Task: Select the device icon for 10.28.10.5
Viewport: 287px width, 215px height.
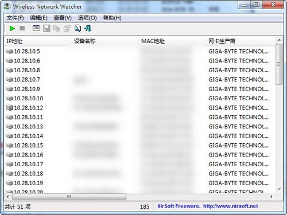Action: pos(9,52)
